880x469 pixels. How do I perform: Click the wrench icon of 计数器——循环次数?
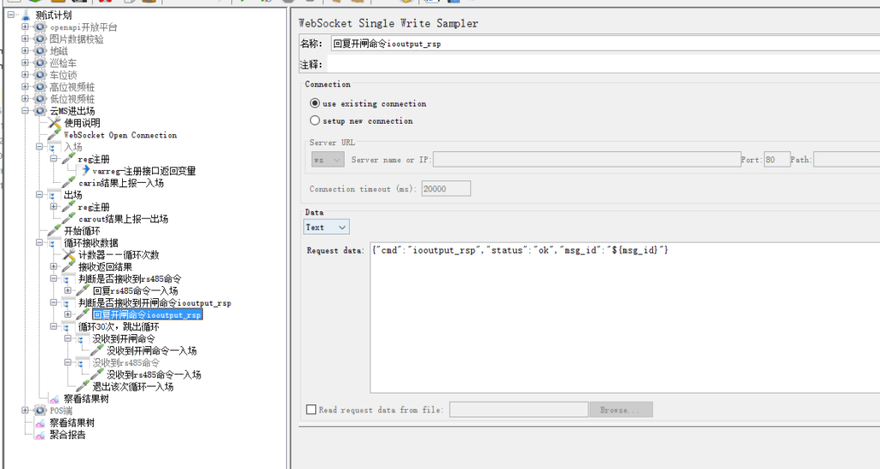[70, 255]
